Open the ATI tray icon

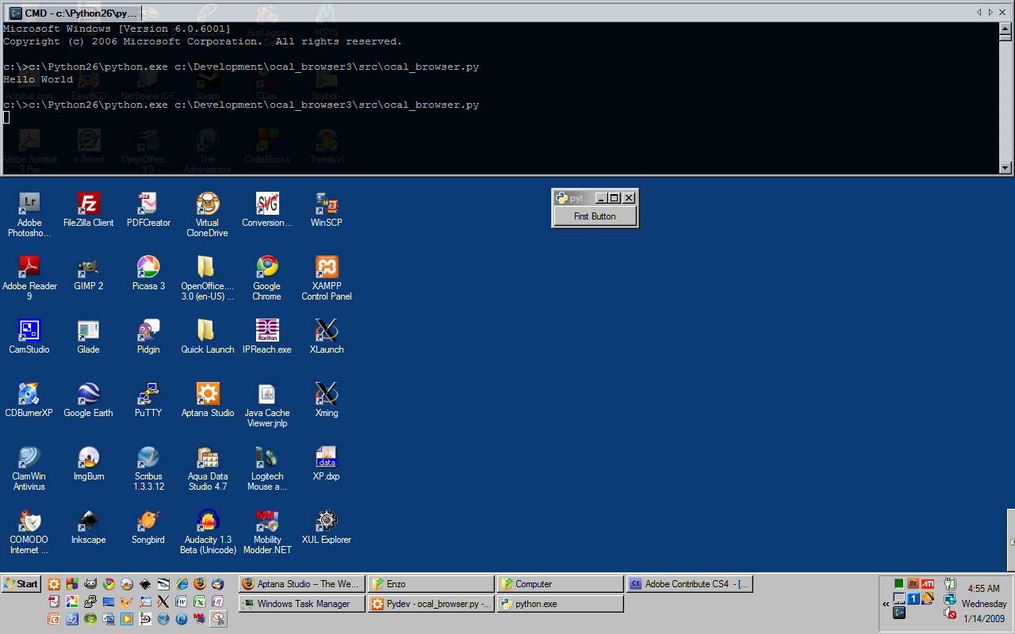(928, 584)
